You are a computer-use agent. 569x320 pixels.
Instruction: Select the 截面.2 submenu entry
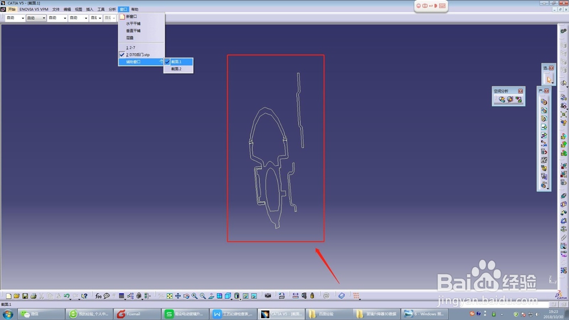(x=178, y=69)
